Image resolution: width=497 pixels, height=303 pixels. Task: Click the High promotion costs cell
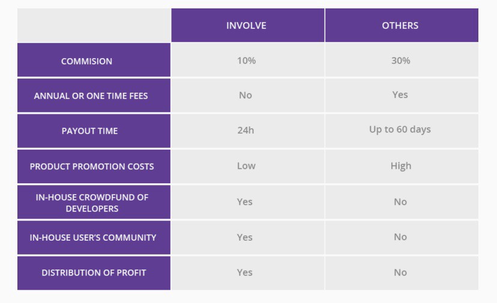[402, 166]
